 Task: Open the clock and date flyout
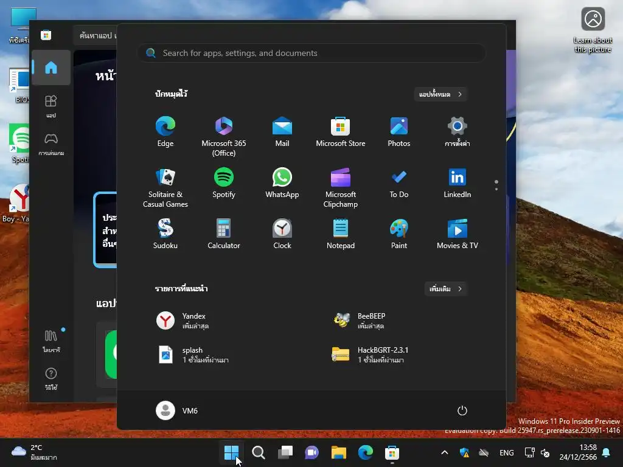pos(578,452)
